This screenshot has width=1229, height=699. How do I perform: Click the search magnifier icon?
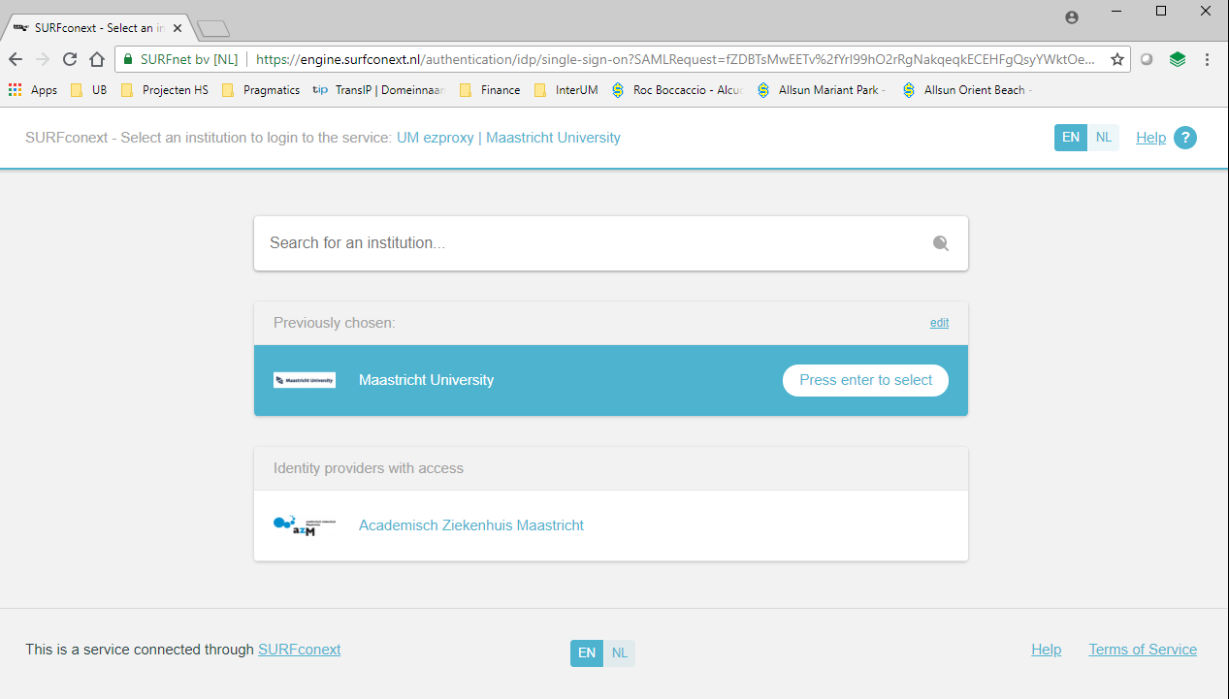click(x=940, y=243)
